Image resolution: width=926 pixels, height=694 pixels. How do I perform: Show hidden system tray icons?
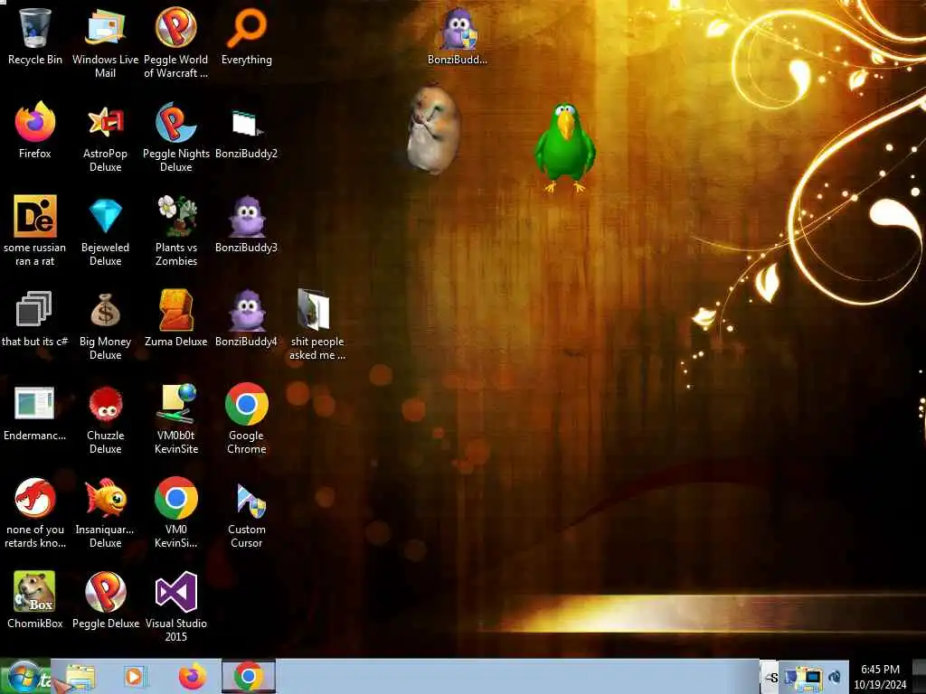[x=771, y=678]
